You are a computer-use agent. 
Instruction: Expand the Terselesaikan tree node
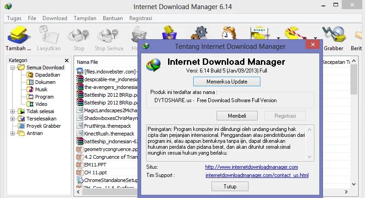tap(13, 119)
